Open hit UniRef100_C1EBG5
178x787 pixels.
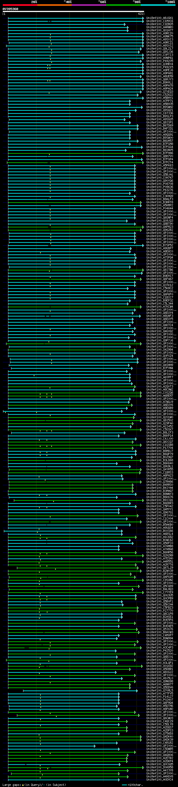160,24
